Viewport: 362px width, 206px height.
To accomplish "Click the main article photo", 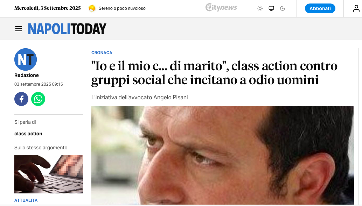I will [223, 155].
